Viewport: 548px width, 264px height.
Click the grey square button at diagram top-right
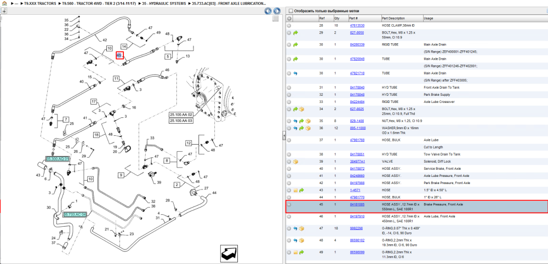point(276,19)
